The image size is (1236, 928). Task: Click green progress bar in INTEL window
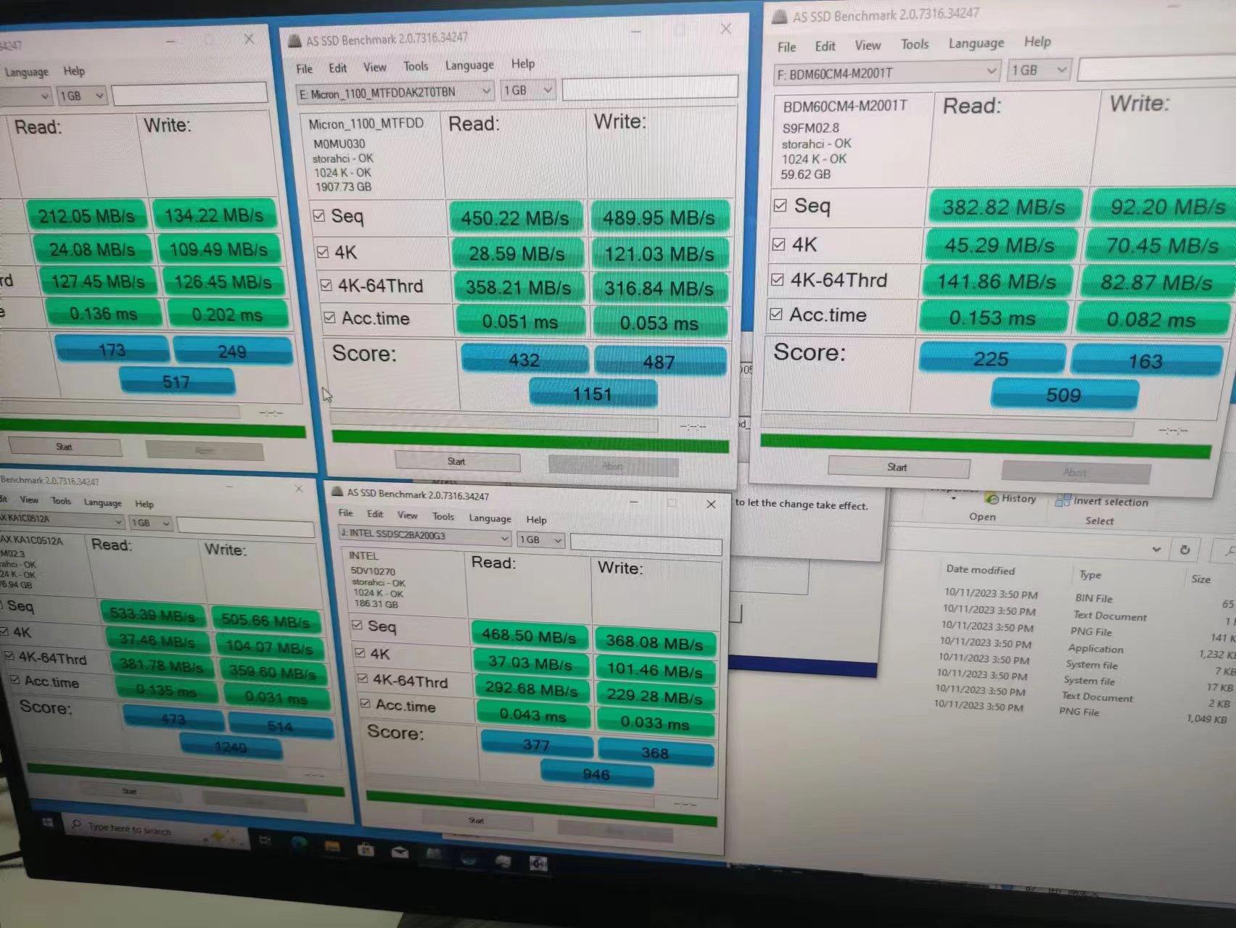(x=542, y=809)
